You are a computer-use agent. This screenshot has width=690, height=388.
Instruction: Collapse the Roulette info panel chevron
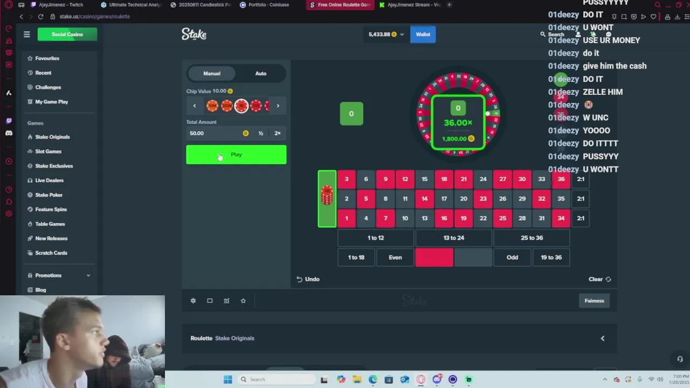pos(603,338)
